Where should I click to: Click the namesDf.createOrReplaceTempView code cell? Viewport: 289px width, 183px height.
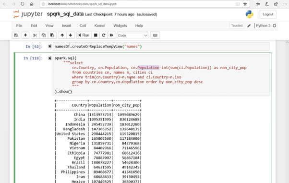(161, 47)
